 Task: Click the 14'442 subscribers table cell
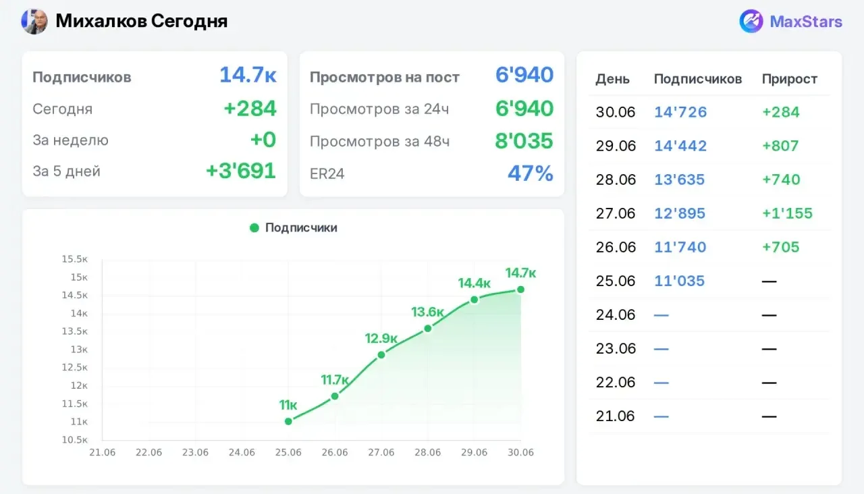(680, 146)
